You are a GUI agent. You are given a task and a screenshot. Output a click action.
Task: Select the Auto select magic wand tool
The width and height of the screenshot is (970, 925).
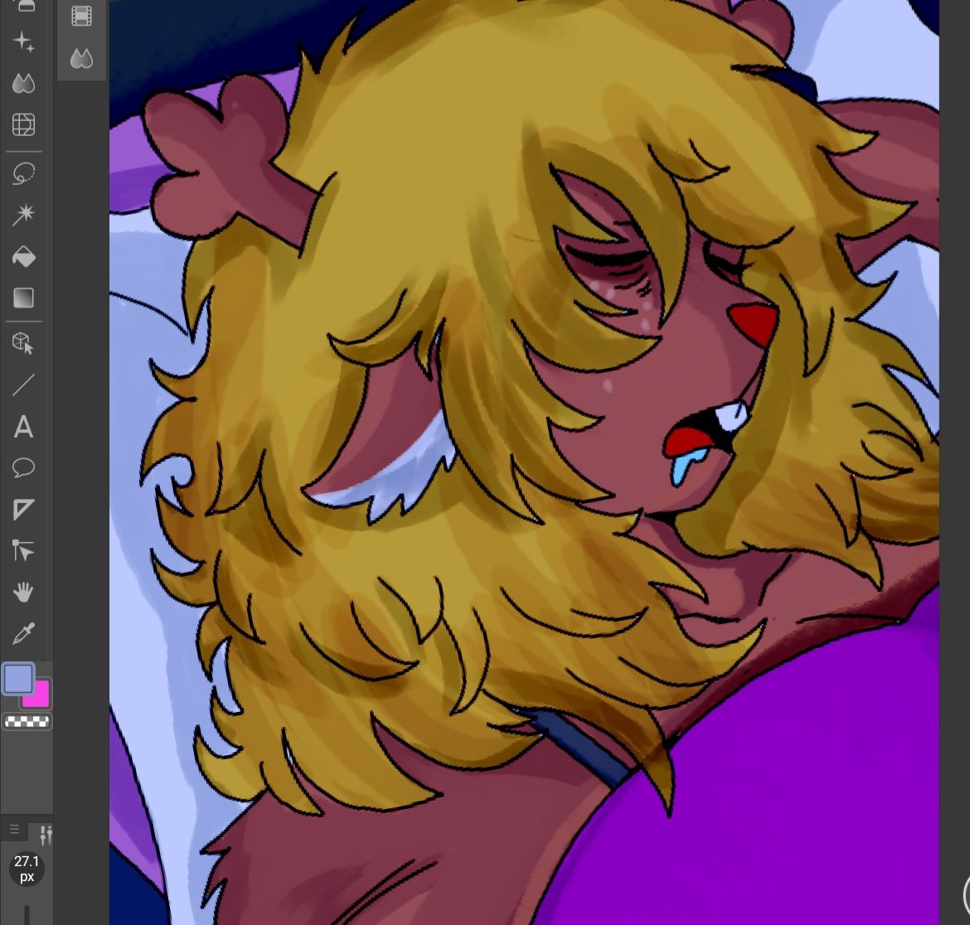click(23, 215)
